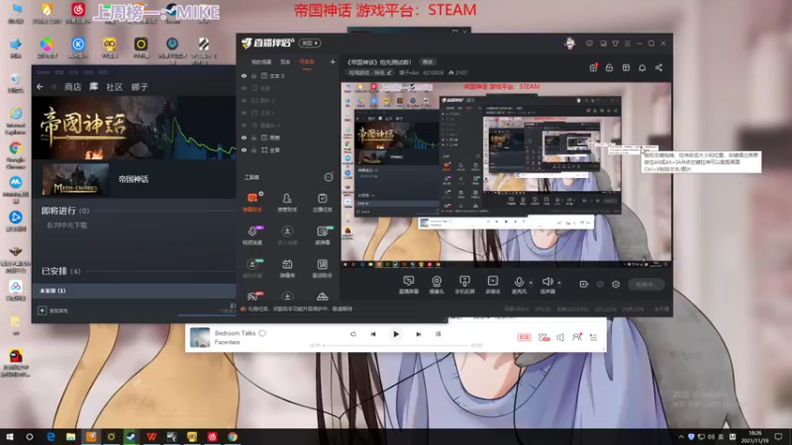Viewport: 792px width, 445px height.
Task: Hide the 全屏 source layer
Action: tap(244, 150)
